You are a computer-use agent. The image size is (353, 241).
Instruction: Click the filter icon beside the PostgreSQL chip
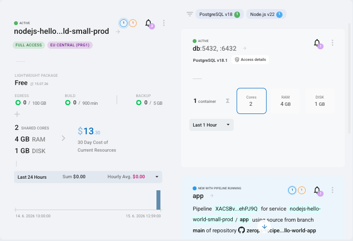pos(190,14)
